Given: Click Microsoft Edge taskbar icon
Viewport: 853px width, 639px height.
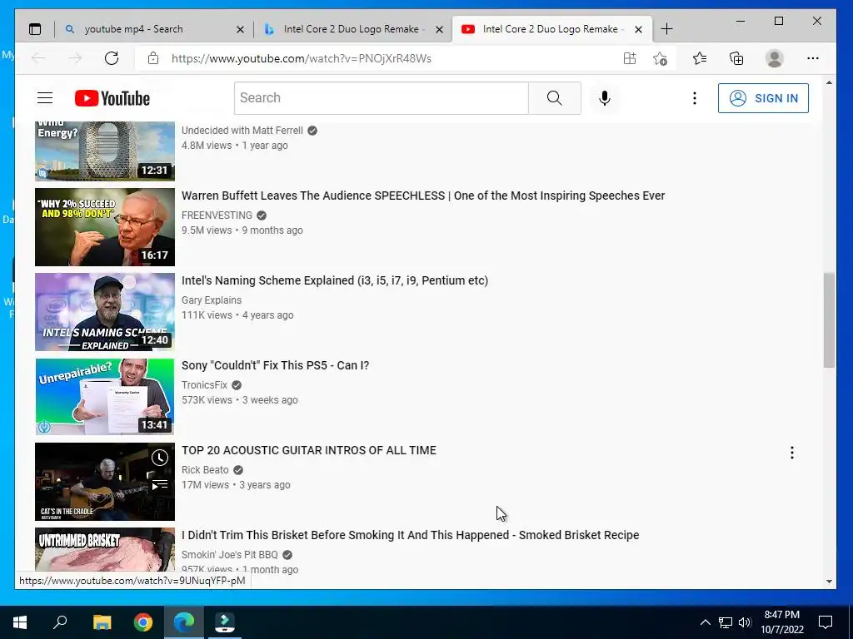Looking at the screenshot, I should pyautogui.click(x=184, y=622).
